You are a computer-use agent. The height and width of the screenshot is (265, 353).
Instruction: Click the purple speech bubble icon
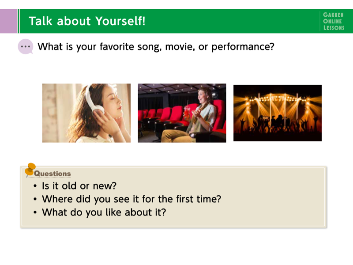(26, 47)
